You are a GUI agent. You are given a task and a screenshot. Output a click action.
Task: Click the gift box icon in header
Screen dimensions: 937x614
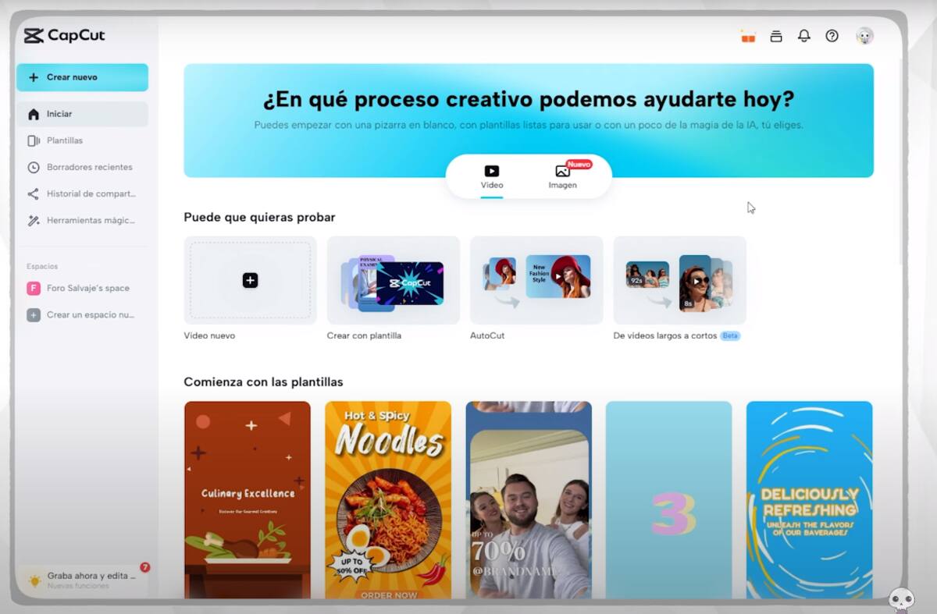[748, 36]
